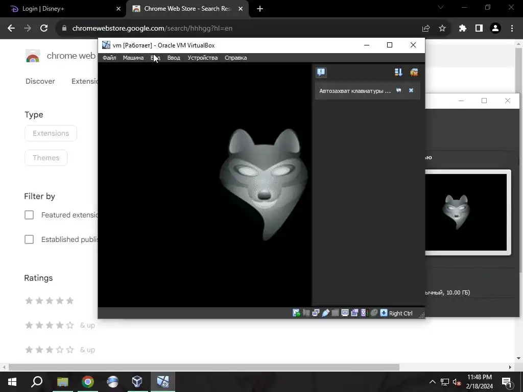523x392 pixels.
Task: Toggle the Chrome side panel icon
Action: pyautogui.click(x=479, y=29)
